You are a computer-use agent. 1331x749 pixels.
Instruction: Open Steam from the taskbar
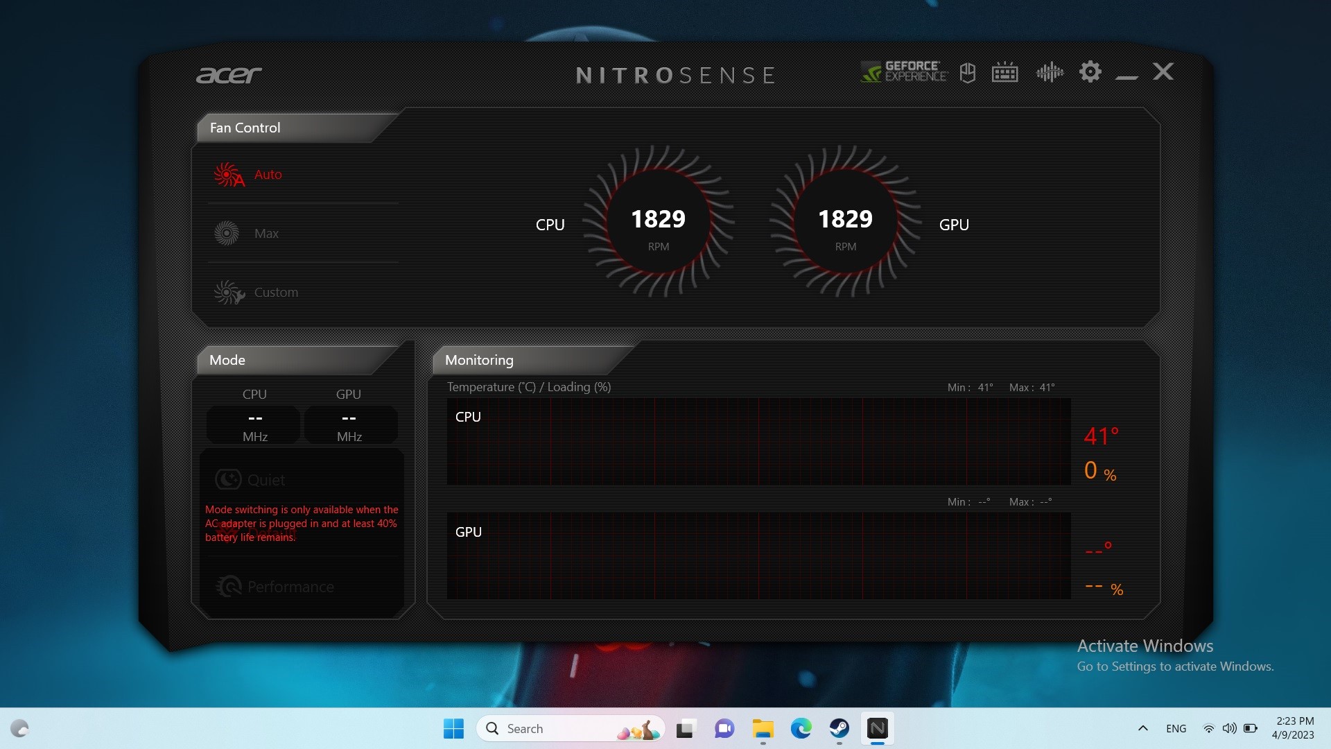click(x=840, y=729)
